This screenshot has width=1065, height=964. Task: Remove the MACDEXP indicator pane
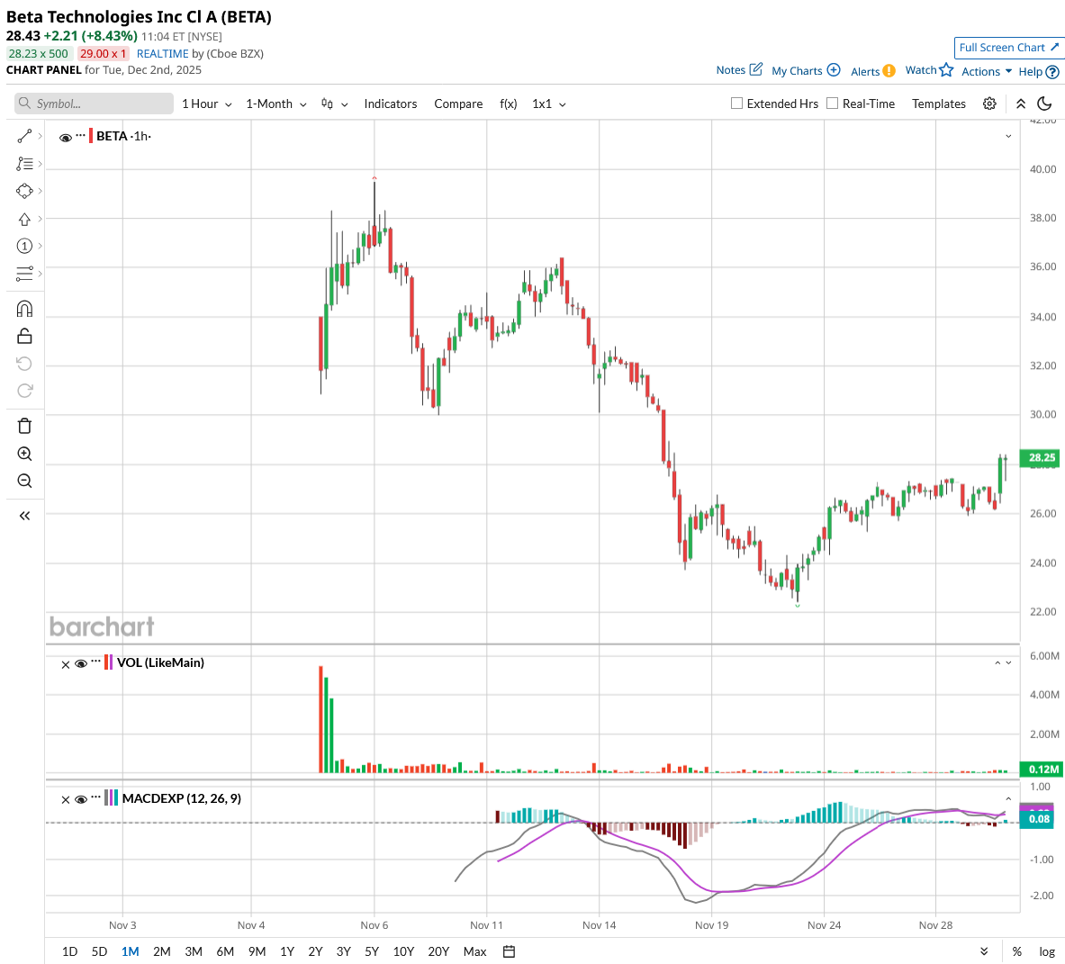65,799
